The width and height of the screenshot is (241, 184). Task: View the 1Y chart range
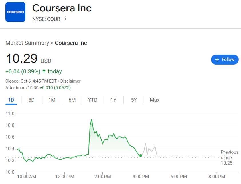pyautogui.click(x=114, y=100)
